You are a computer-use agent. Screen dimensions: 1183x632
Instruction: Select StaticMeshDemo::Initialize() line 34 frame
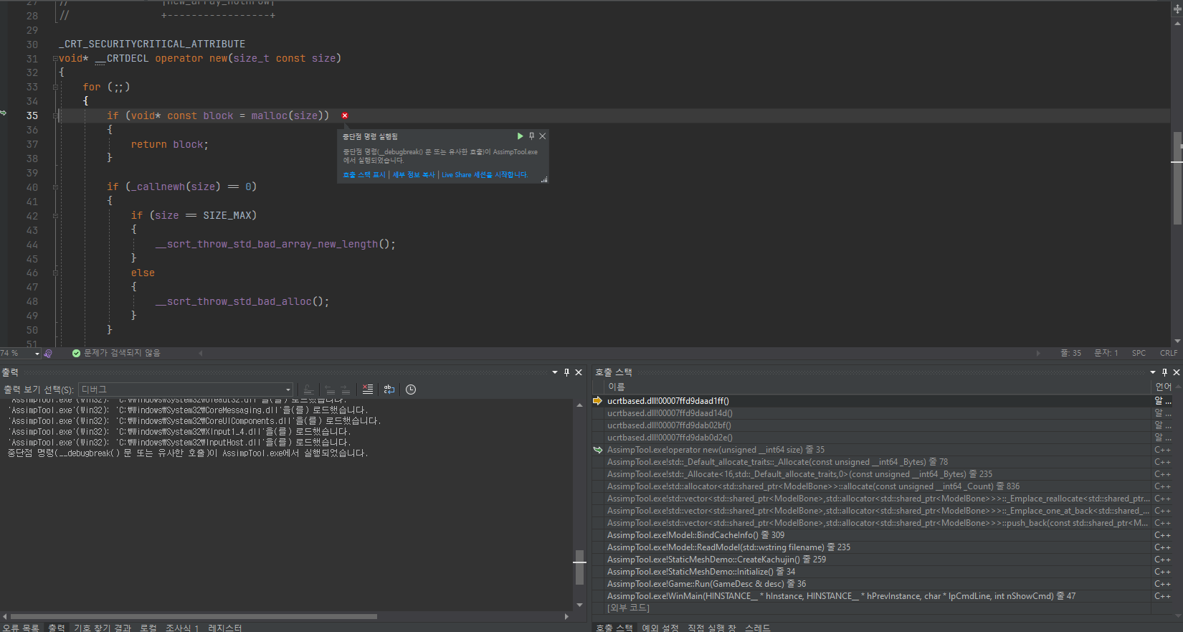tap(878, 572)
